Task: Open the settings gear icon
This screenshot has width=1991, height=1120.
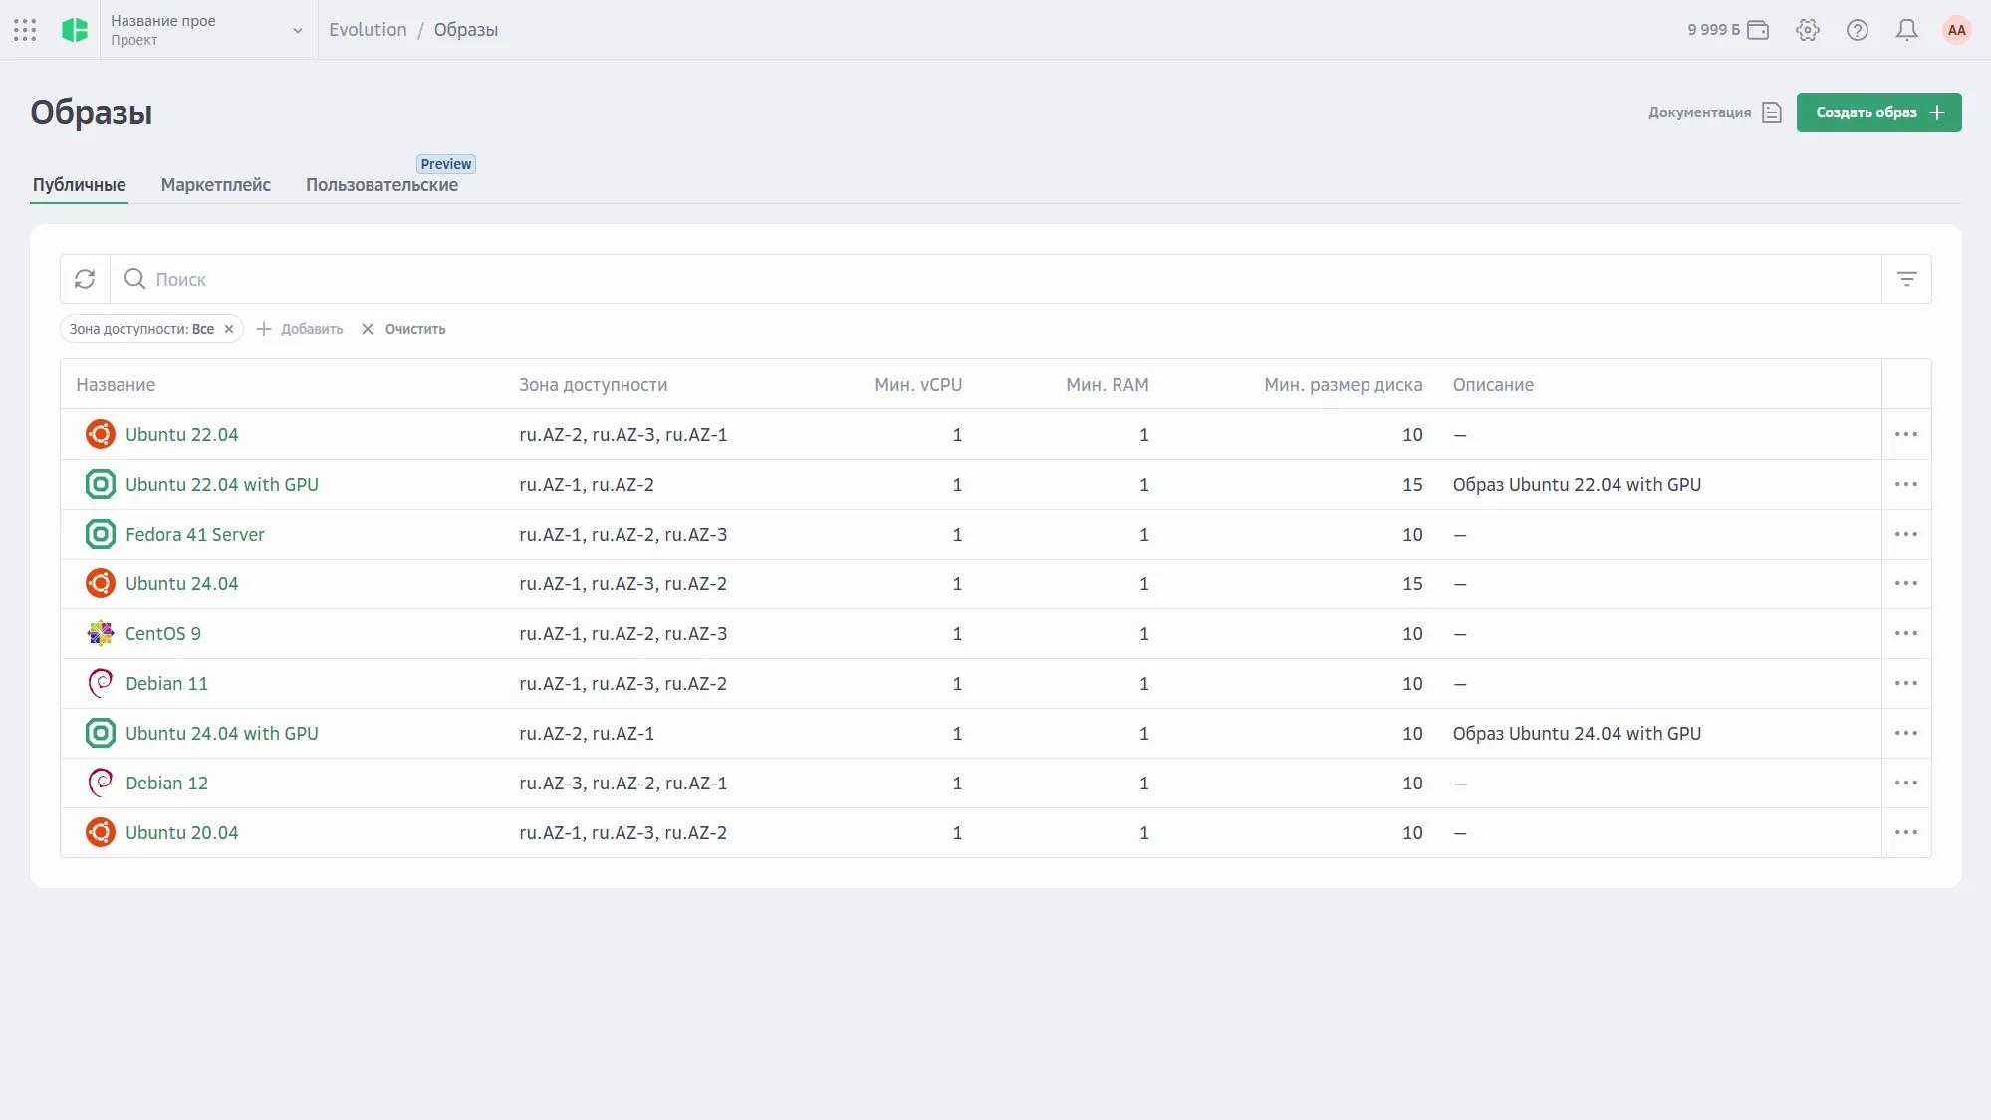Action: (x=1807, y=30)
